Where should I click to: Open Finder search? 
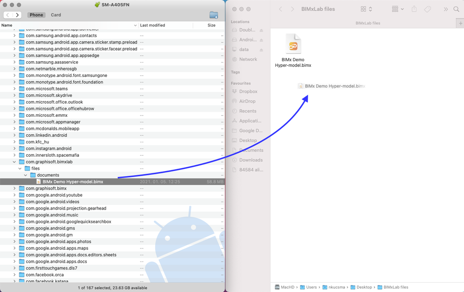(x=456, y=9)
